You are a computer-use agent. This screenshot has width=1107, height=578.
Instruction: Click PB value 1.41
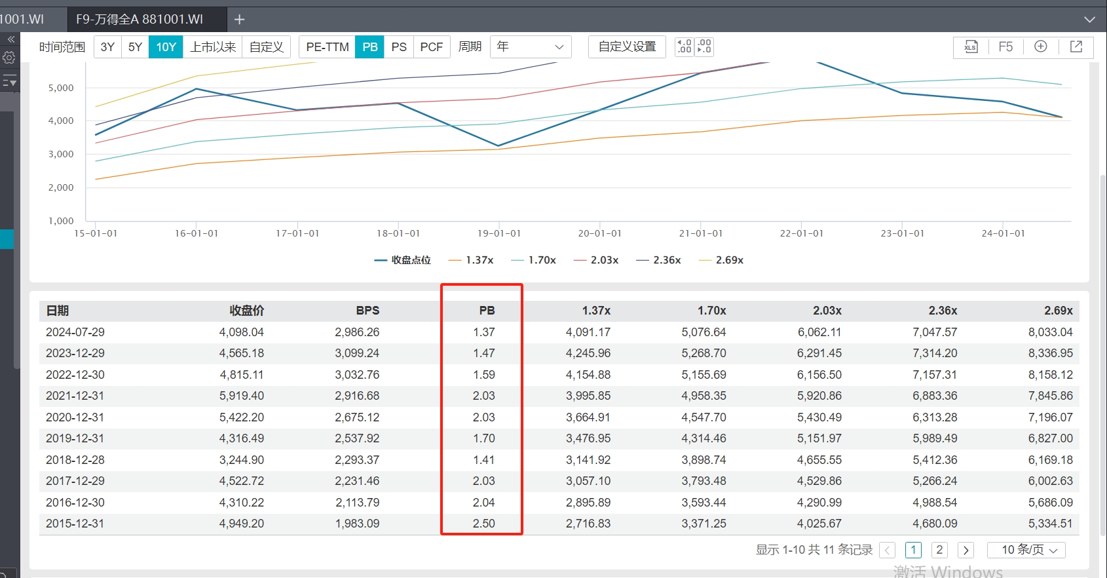[x=484, y=460]
